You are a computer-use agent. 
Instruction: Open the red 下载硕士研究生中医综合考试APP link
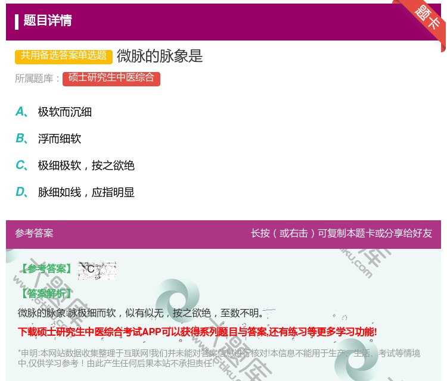coord(197,332)
